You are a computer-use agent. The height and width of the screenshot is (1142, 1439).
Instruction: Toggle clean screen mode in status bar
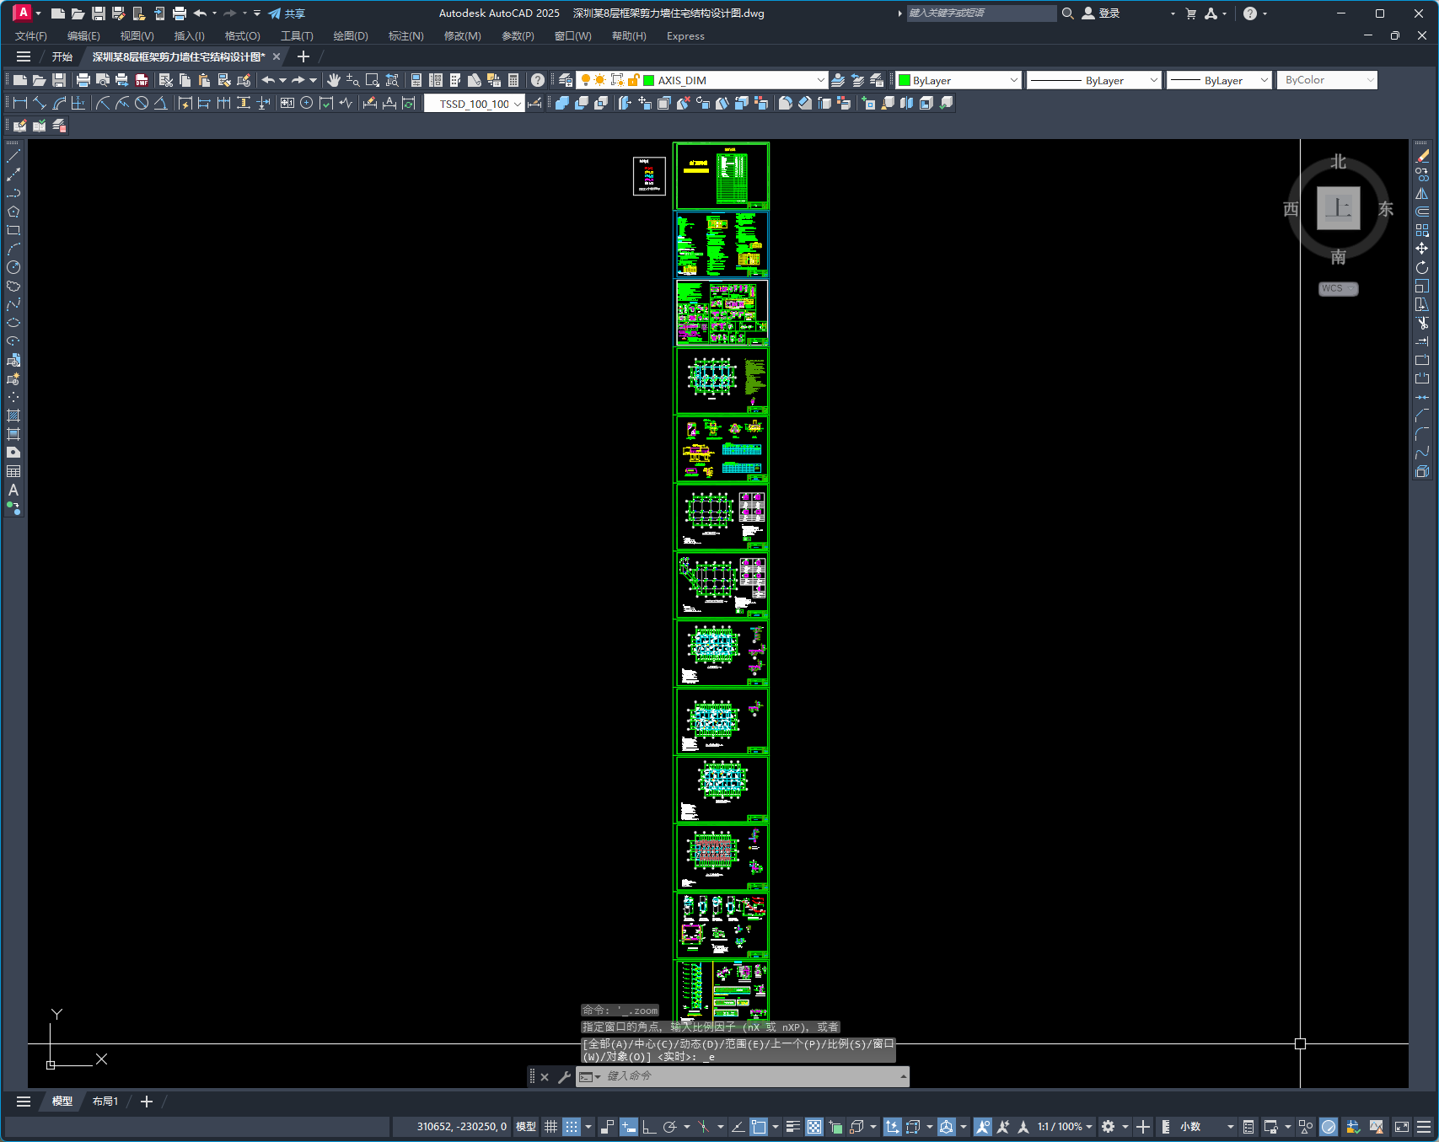pos(1402,1127)
